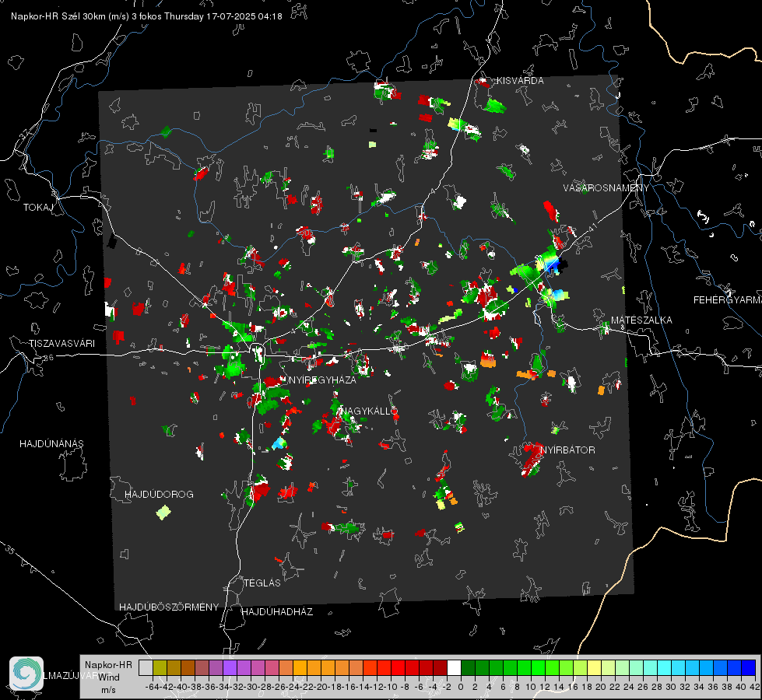Click the grey leftmost legend swatch
Viewport: 762px width, 700px height.
146,667
